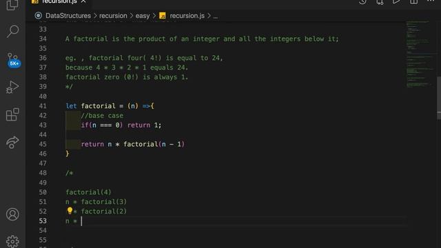This screenshot has height=248, width=441.
Task: Open Source Control with 5K+ badge
Action: (x=13, y=60)
